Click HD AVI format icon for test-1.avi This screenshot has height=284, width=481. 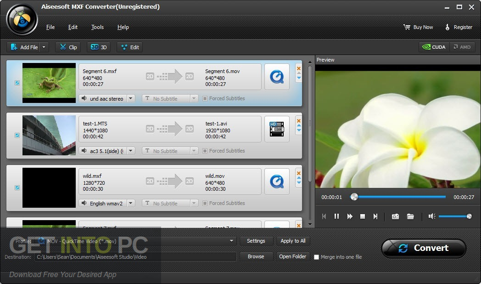[277, 129]
